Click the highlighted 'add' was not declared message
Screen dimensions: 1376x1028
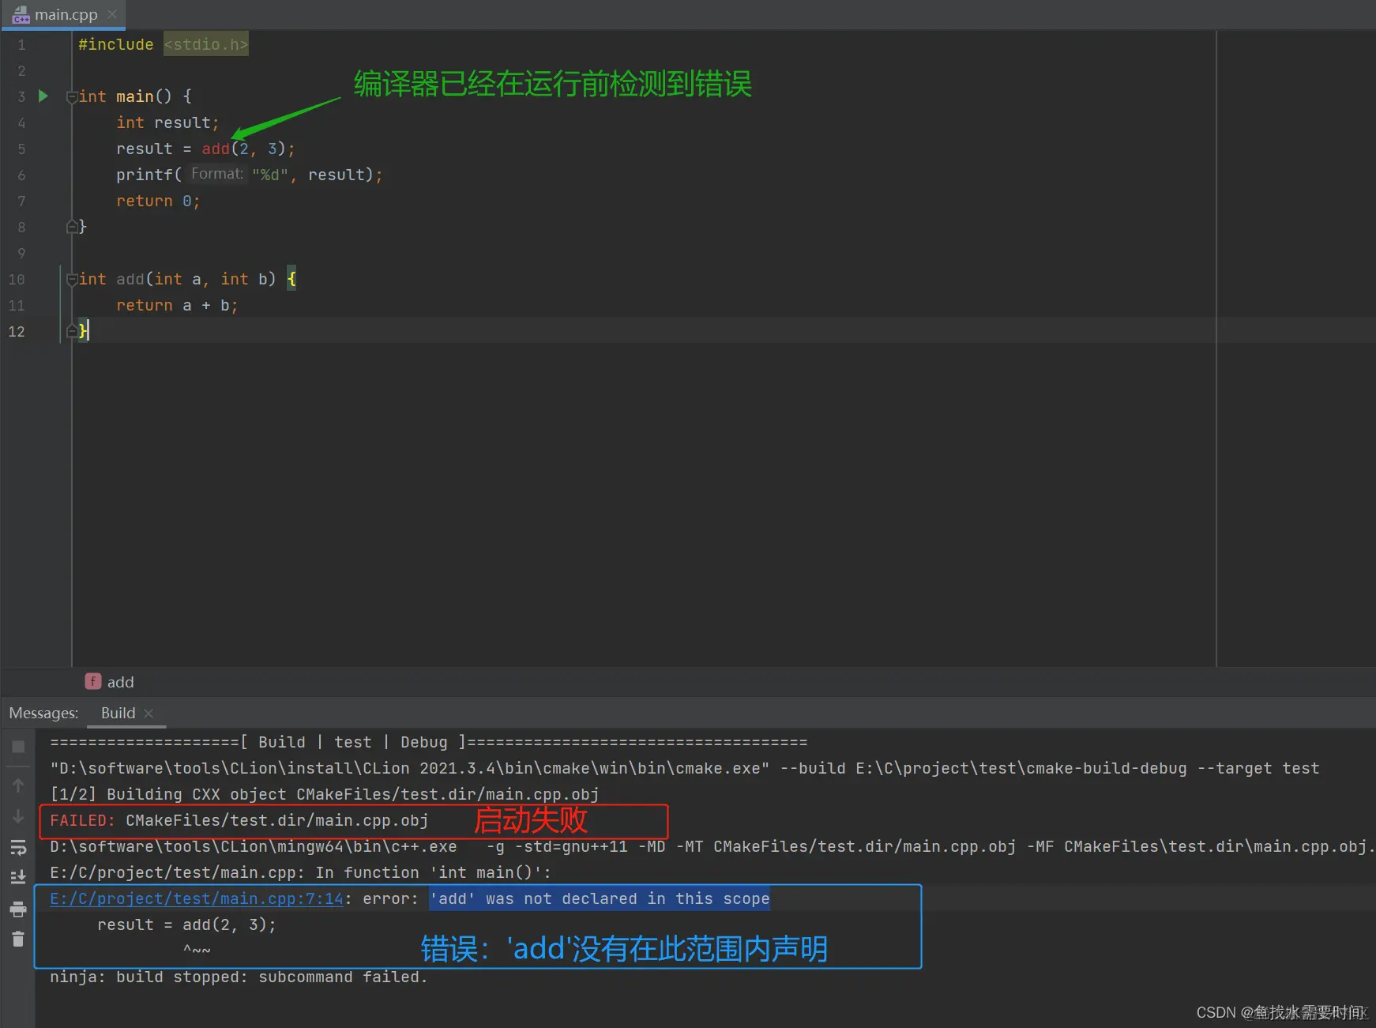coord(600,898)
